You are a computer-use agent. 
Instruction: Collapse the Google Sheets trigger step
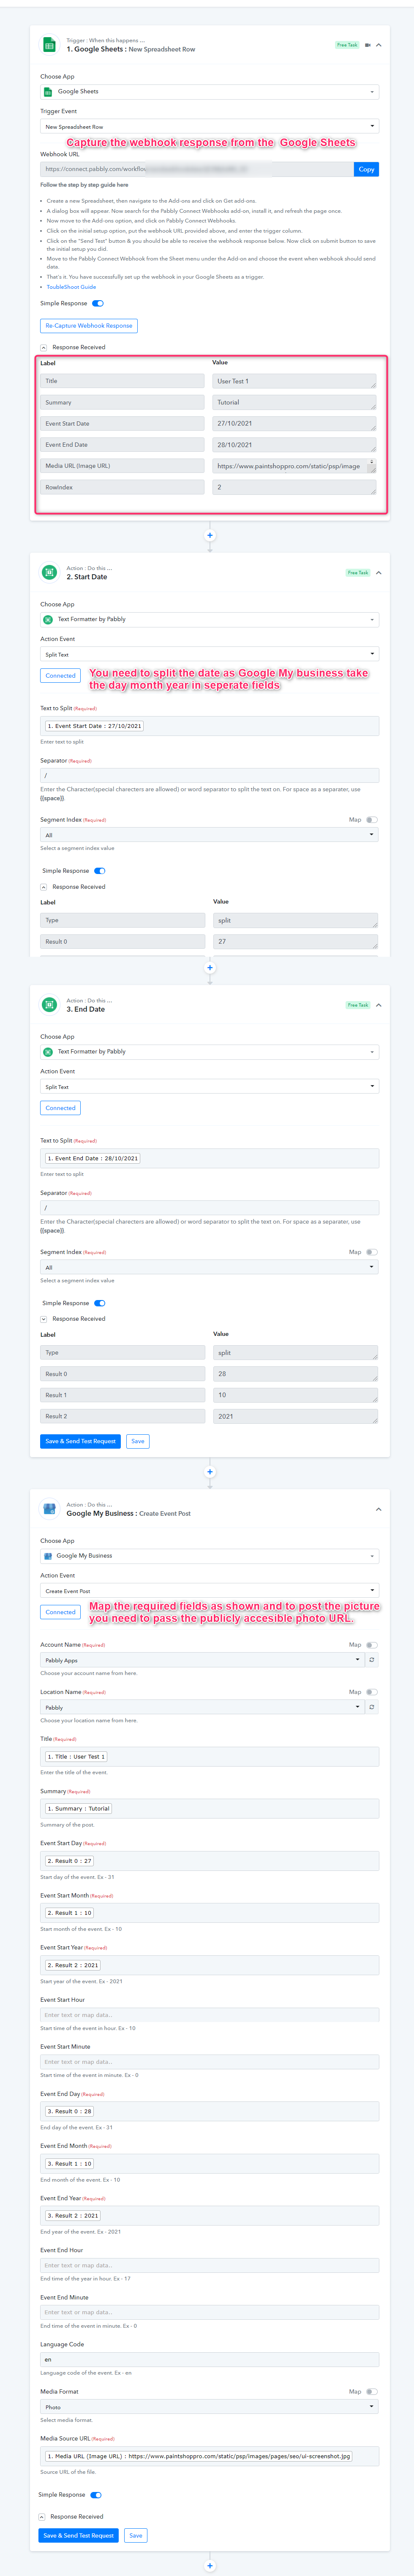pos(379,45)
